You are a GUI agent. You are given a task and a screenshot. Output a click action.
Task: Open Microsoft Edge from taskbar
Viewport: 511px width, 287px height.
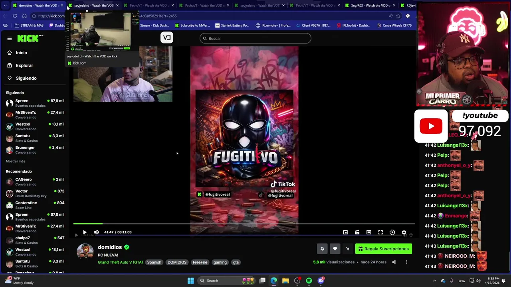coord(274,281)
